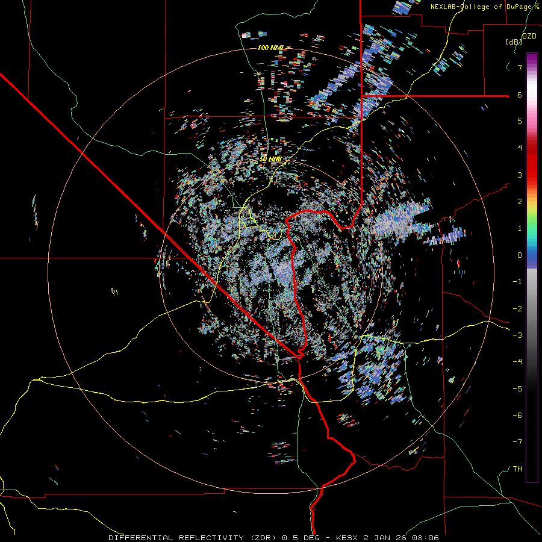Click the vertical ZDR color bar legend
This screenshot has width=542, height=542.
tap(532, 267)
